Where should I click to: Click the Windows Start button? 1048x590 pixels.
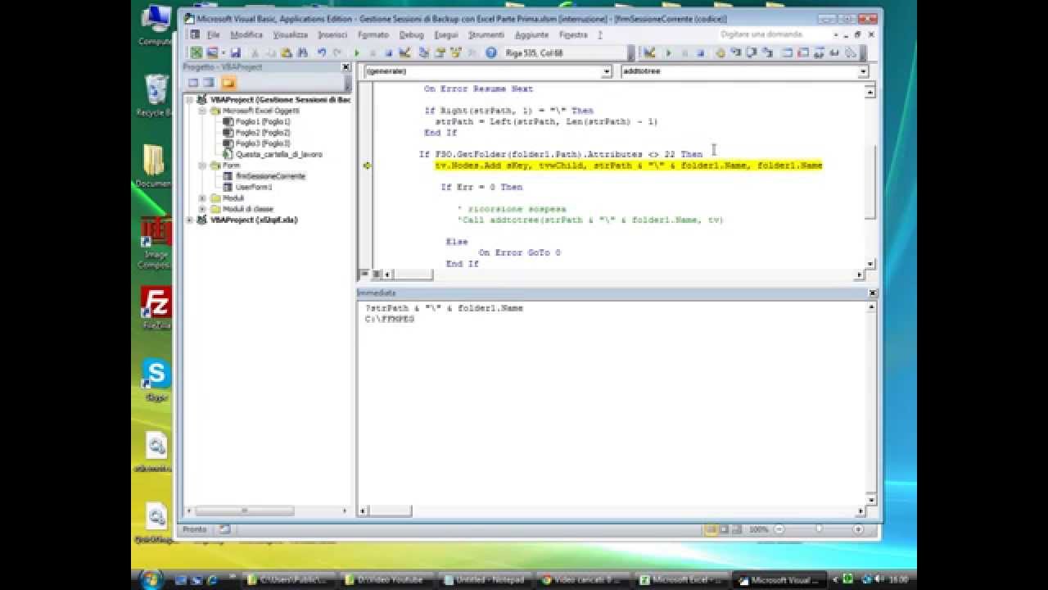point(152,579)
